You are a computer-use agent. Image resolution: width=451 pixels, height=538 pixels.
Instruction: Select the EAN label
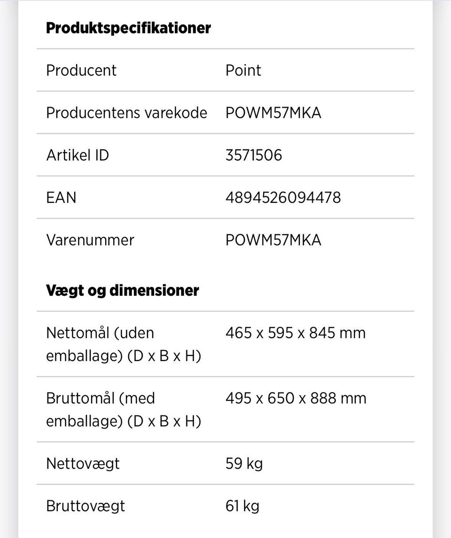click(x=61, y=198)
